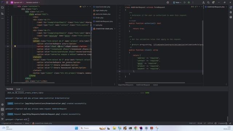233x131 pixels.
Task: Open the project name dropdown
Action: click(x=17, y=3)
